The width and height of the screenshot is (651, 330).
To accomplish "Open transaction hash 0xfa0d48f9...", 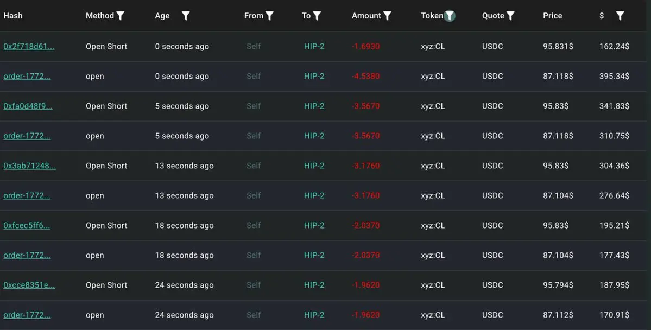I will pyautogui.click(x=28, y=106).
